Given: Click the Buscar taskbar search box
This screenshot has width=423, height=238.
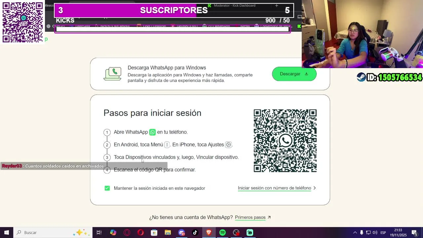Looking at the screenshot, I should (52, 233).
